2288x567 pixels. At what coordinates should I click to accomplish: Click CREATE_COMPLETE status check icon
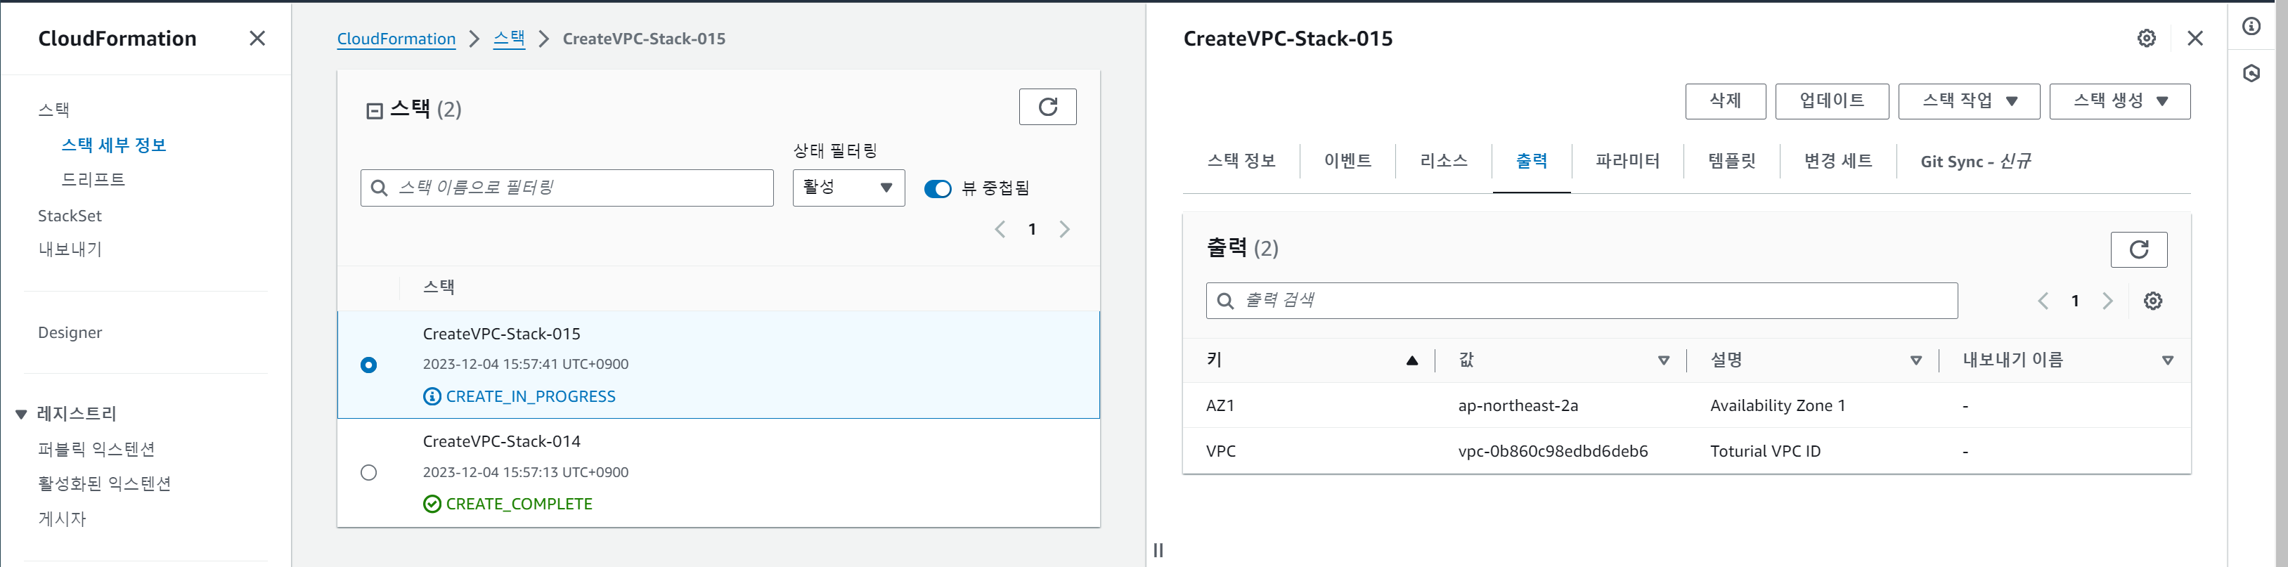click(432, 504)
